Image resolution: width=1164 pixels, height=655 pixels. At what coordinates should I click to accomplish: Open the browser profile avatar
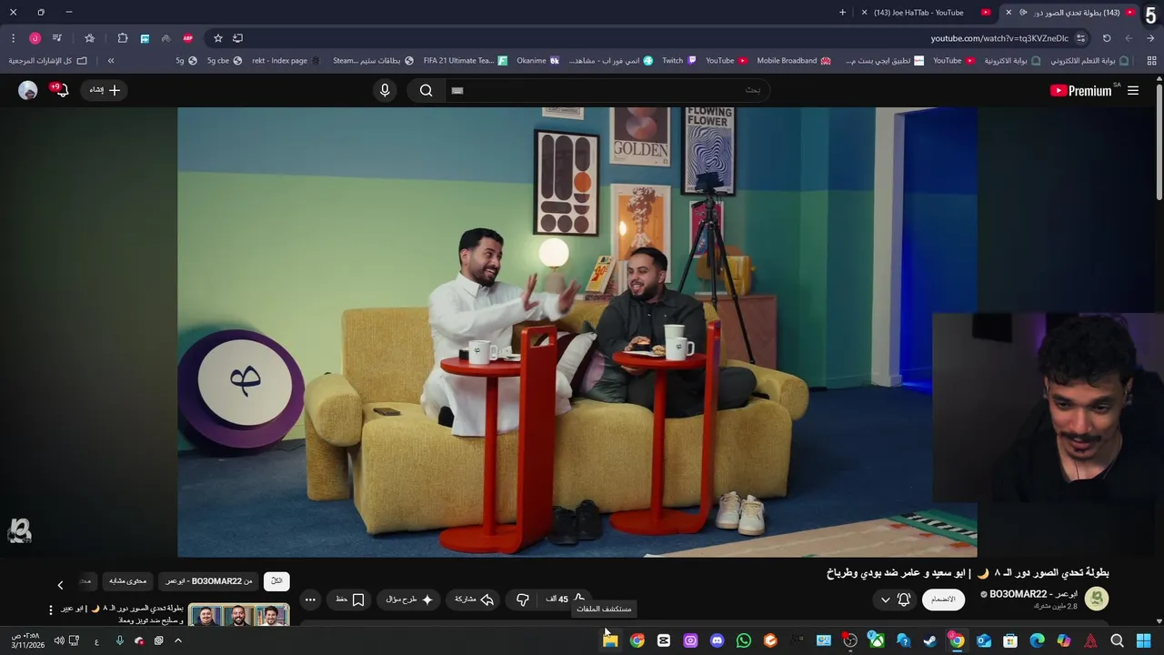coord(35,38)
